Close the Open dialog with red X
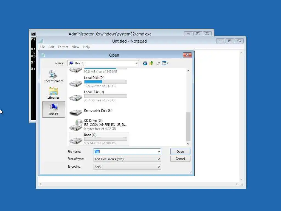This screenshot has height=211, width=281. coord(187,55)
